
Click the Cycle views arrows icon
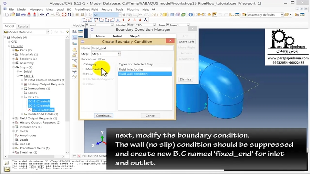click(70, 15)
